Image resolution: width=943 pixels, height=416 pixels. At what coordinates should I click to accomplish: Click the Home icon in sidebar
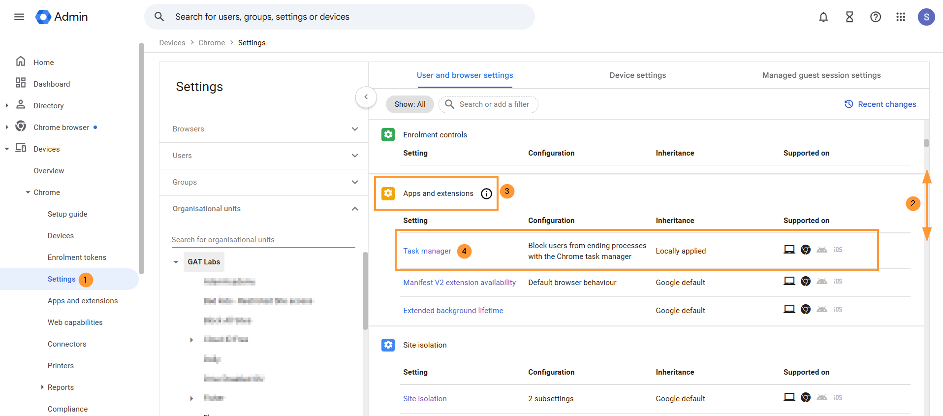(x=21, y=62)
